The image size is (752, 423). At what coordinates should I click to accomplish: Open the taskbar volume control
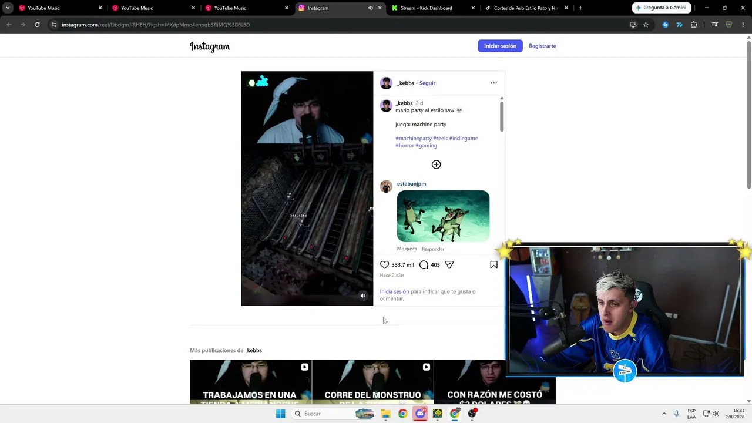click(716, 414)
